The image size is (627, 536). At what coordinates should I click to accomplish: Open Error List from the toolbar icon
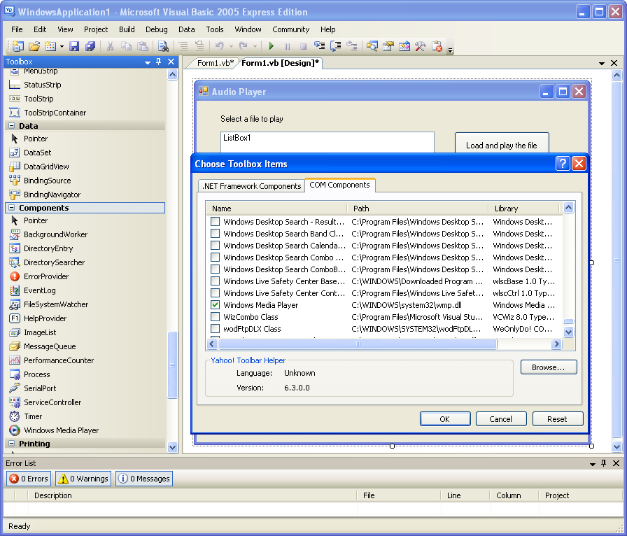coord(437,46)
